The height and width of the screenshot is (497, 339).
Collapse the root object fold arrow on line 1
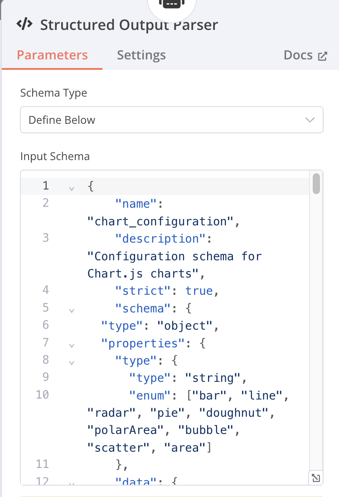coord(71,187)
